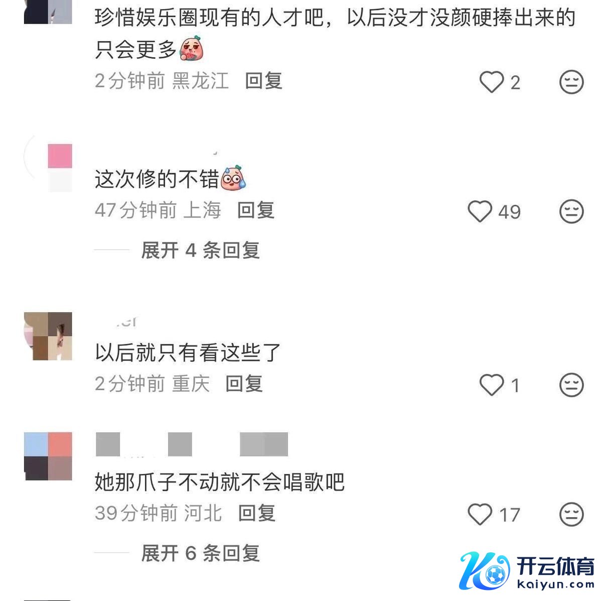Screen dimensions: 602x601
Task: Dislike the '这次修的不错' comment
Action: [571, 211]
